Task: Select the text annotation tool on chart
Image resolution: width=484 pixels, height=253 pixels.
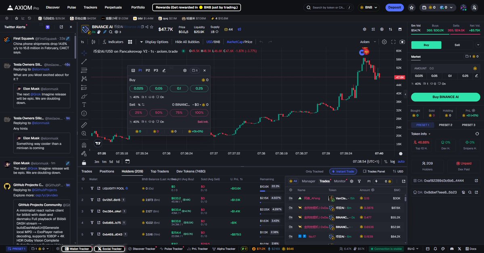Action: [x=84, y=105]
